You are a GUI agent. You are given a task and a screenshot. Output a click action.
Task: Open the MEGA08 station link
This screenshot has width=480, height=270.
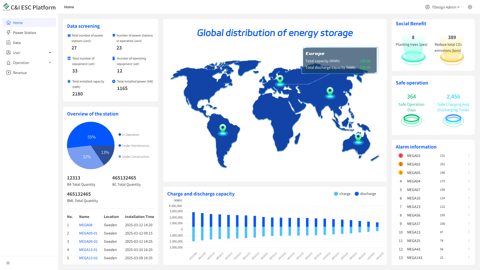(x=86, y=225)
